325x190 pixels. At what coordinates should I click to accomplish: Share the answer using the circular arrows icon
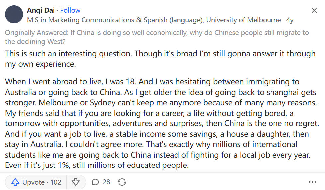click(x=122, y=182)
